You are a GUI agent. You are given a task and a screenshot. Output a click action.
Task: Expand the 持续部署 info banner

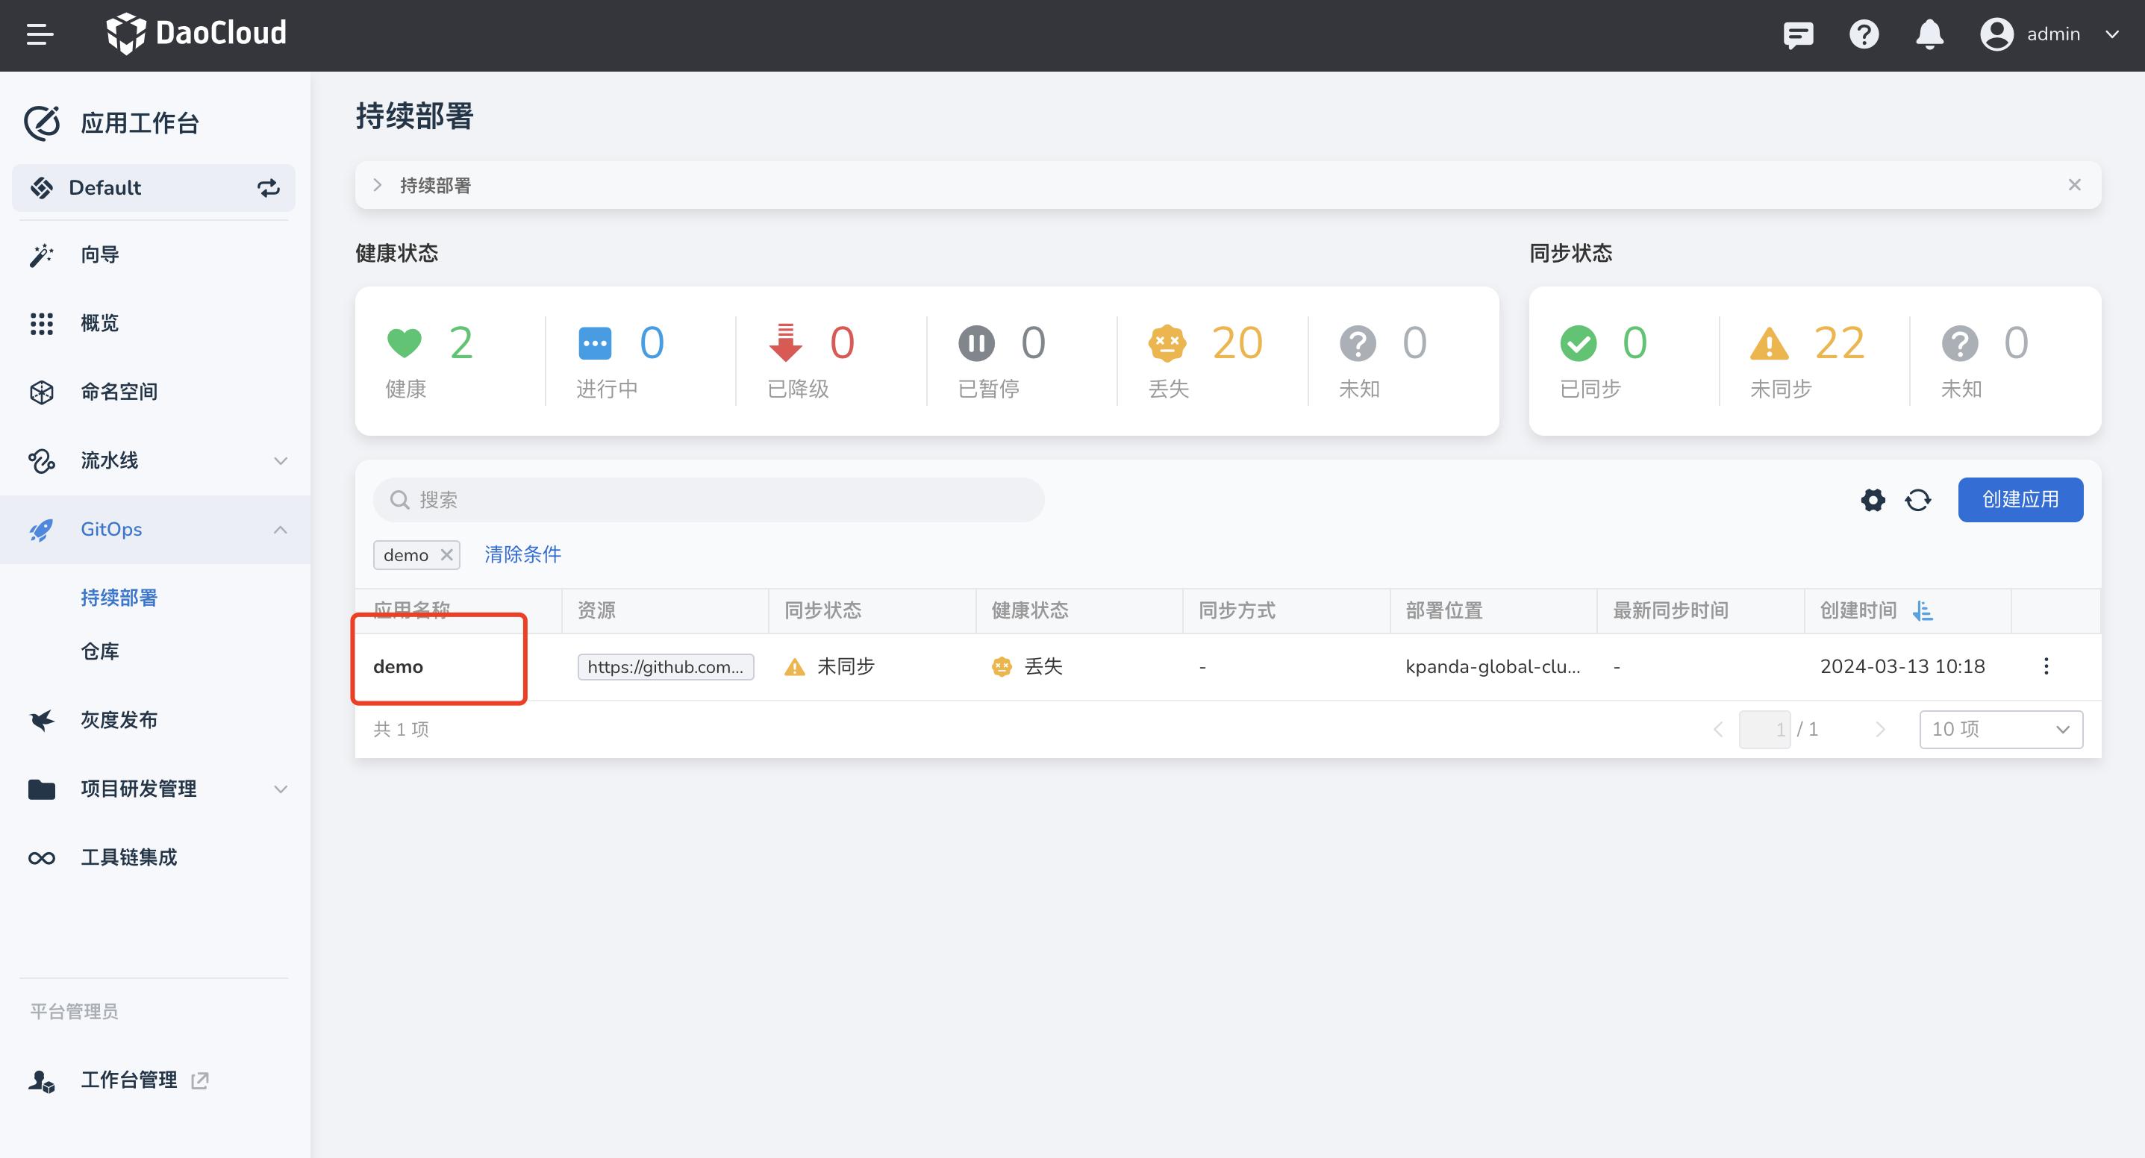pyautogui.click(x=377, y=185)
